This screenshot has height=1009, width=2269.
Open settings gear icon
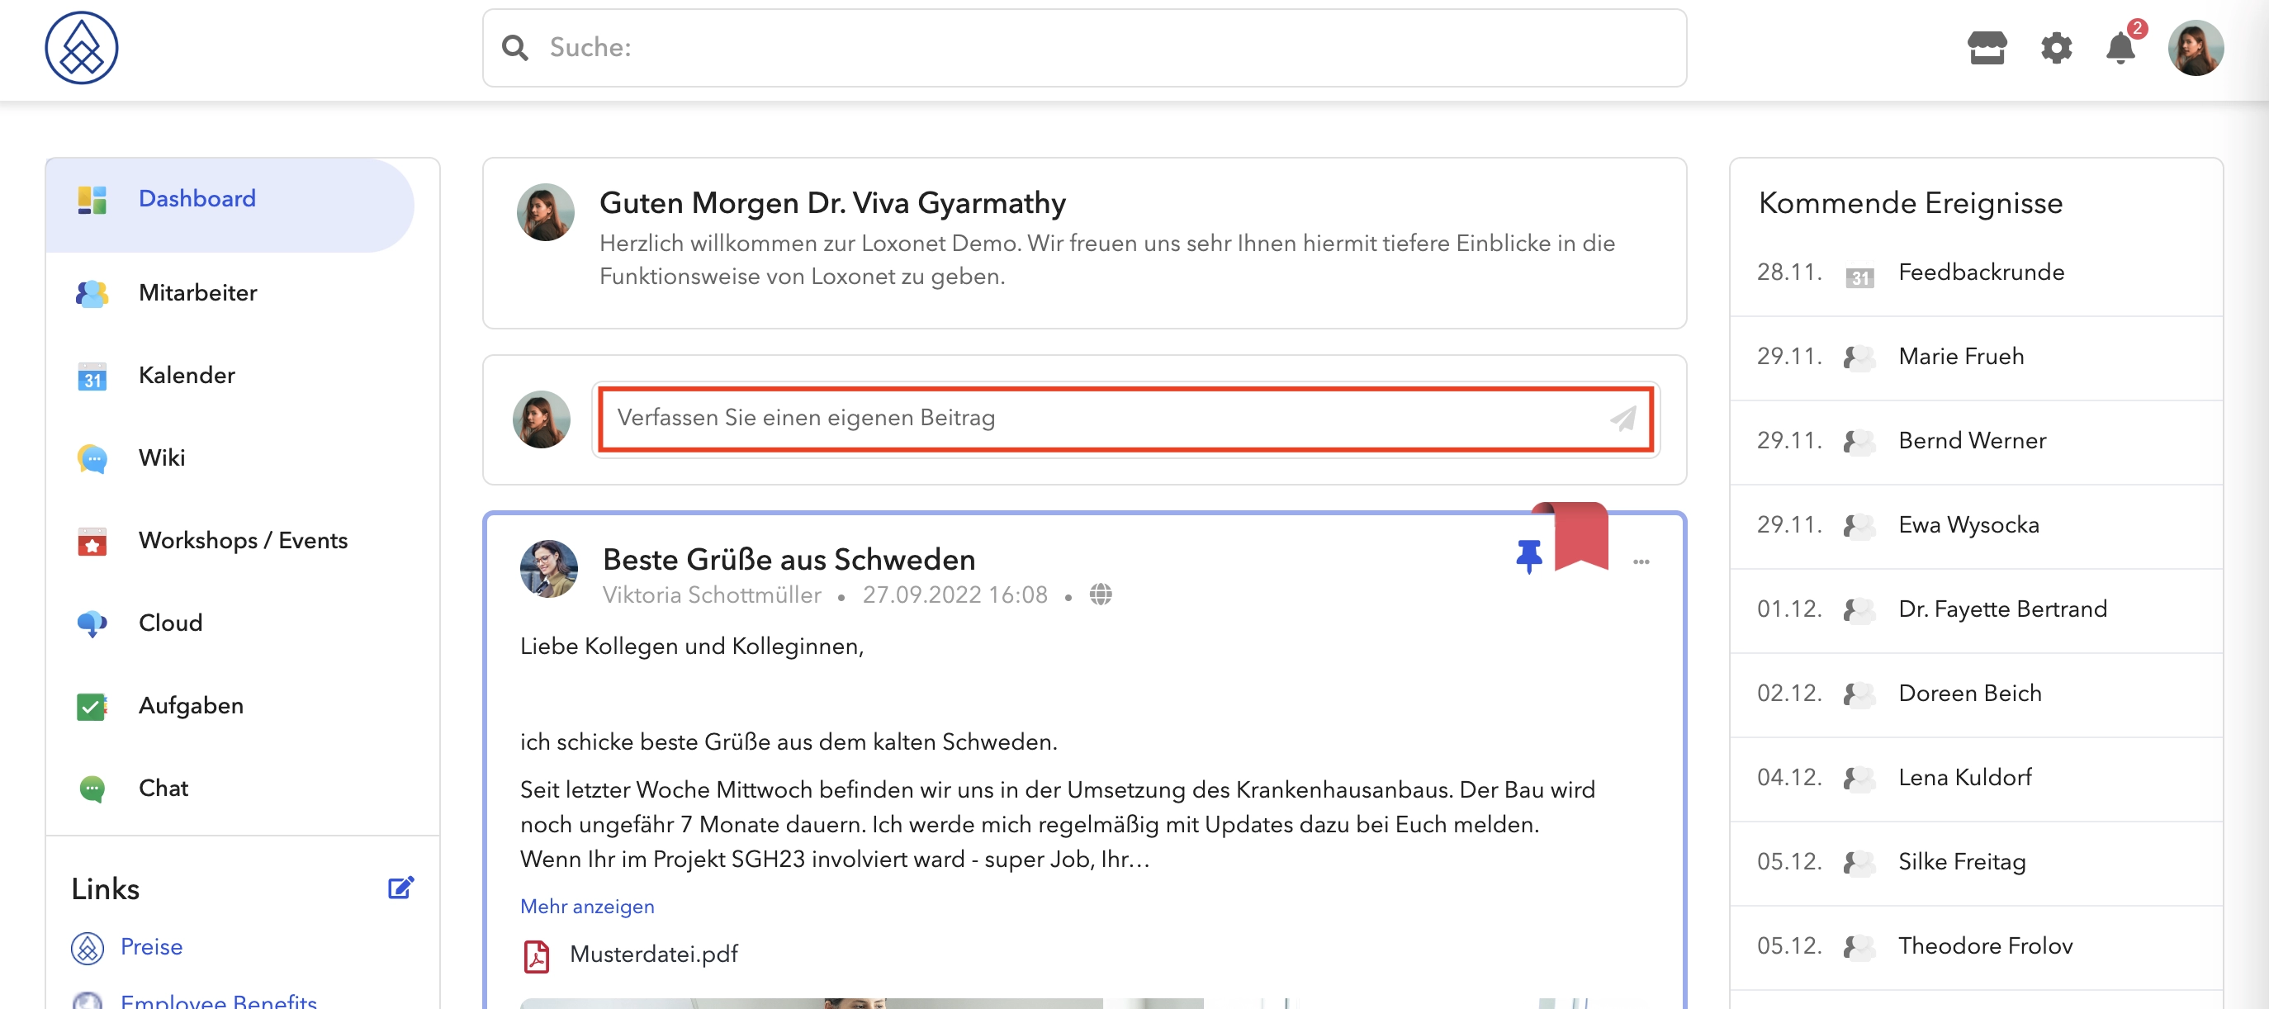(x=2056, y=48)
